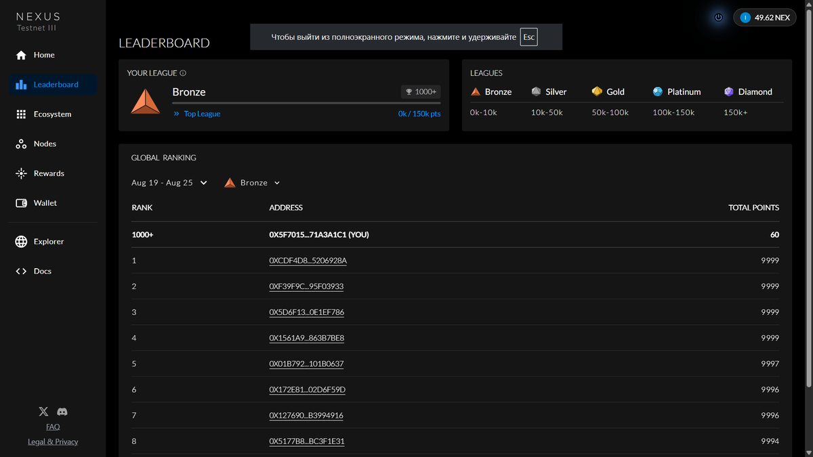Click the 0k-10k Bronze range text
This screenshot has width=813, height=457.
[x=484, y=112]
